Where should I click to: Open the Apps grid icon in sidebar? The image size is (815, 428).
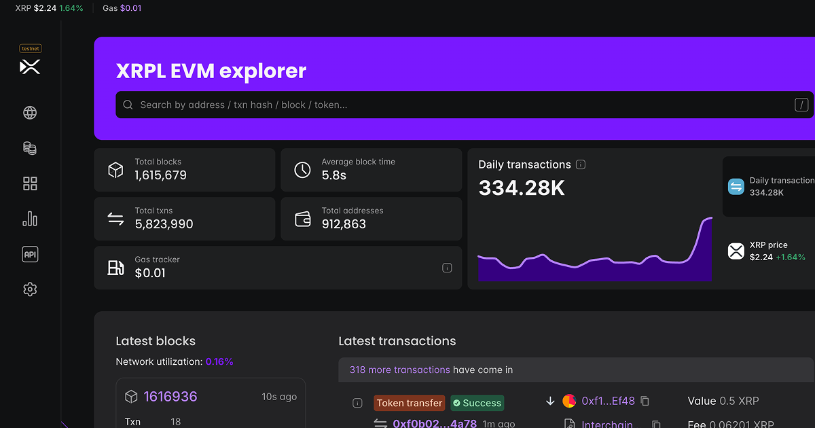click(30, 183)
